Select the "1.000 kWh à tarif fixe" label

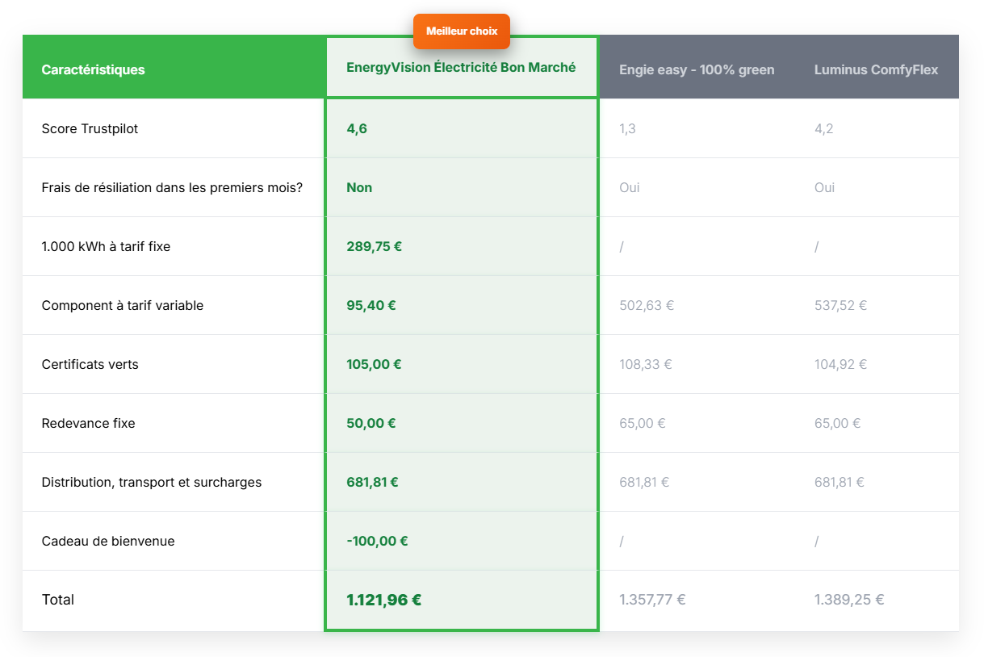106,246
